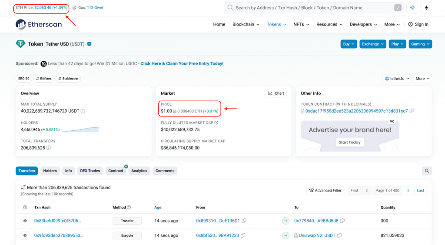The height and width of the screenshot is (245, 445).
Task: Expand the More menu in the top navigation
Action: coord(392,24)
